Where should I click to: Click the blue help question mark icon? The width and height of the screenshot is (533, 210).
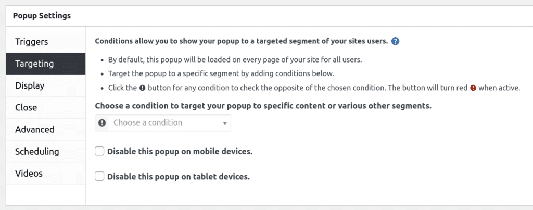395,42
